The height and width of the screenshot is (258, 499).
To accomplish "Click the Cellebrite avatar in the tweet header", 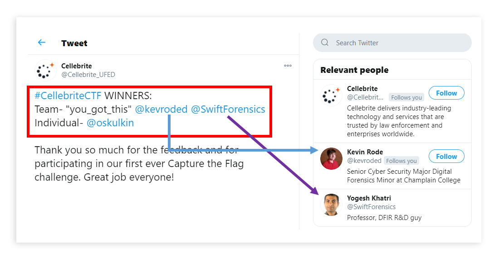I will (x=45, y=70).
